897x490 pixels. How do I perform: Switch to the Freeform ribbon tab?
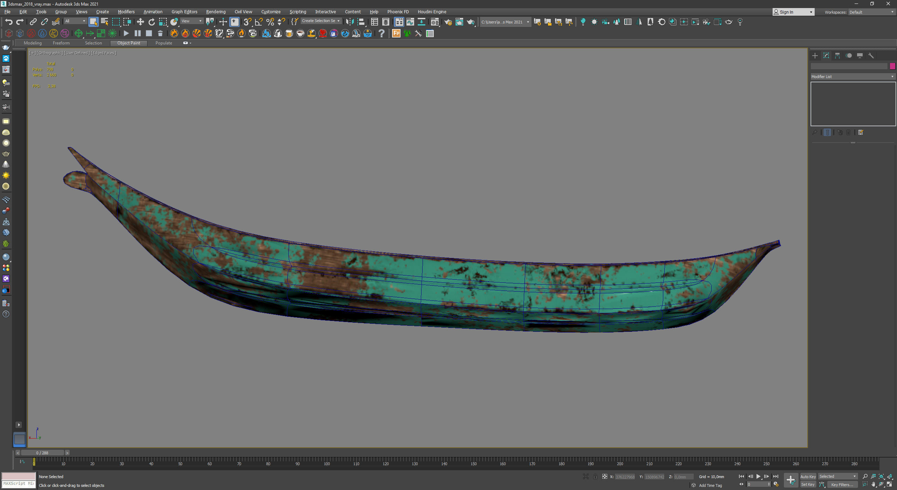click(61, 43)
